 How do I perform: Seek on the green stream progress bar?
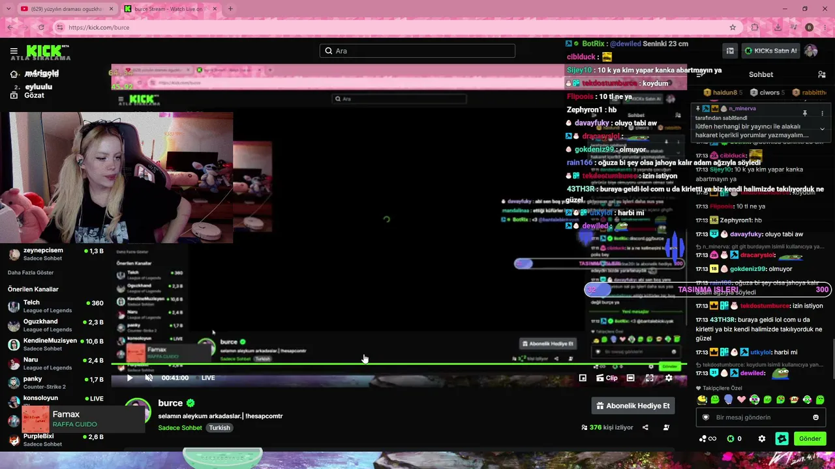[x=399, y=364]
